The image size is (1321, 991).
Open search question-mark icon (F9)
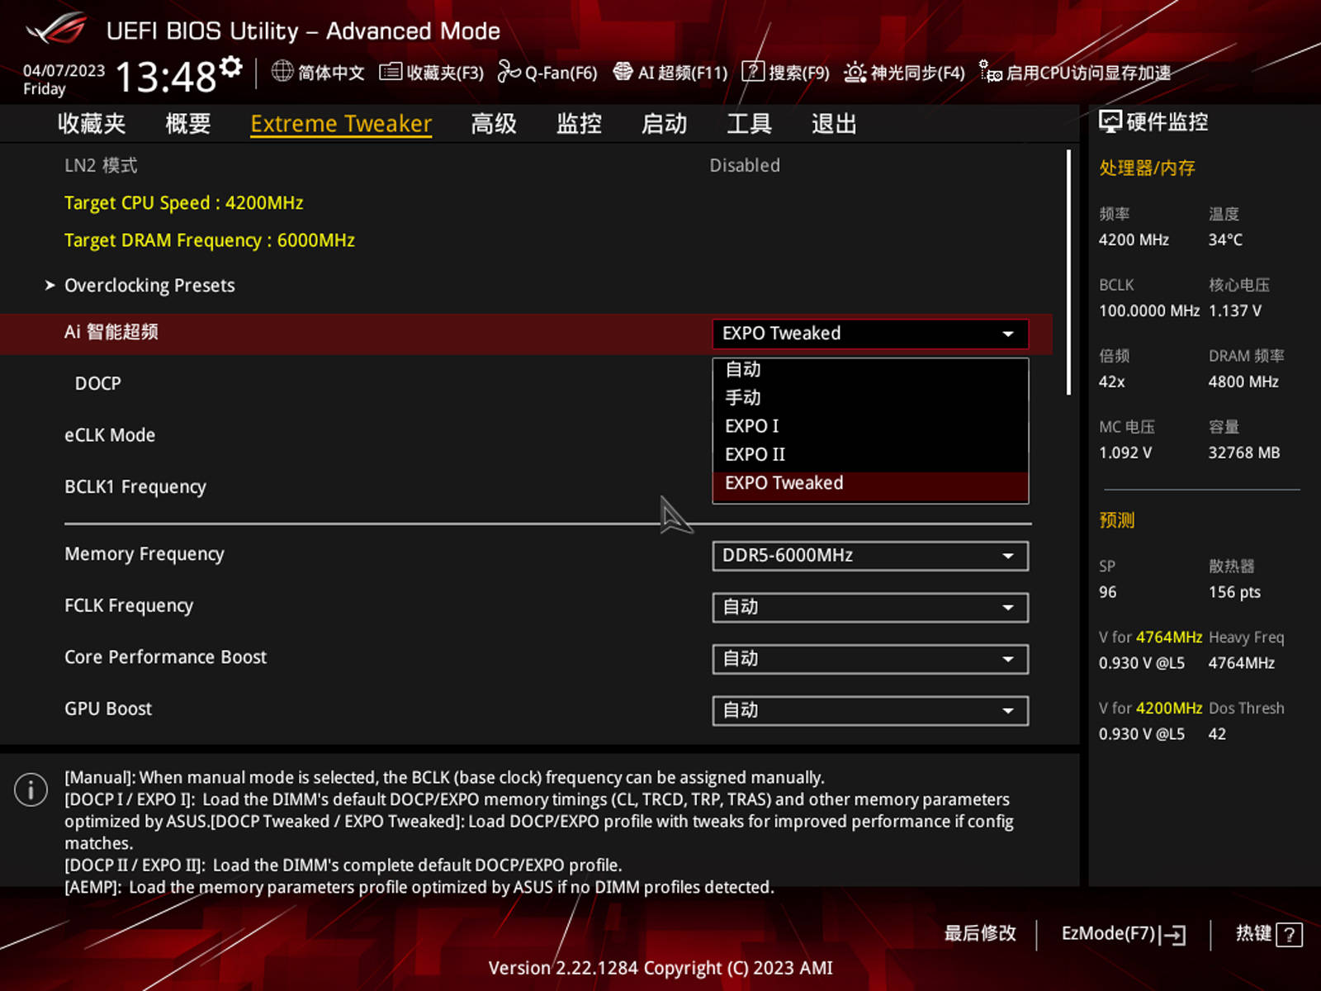point(752,72)
